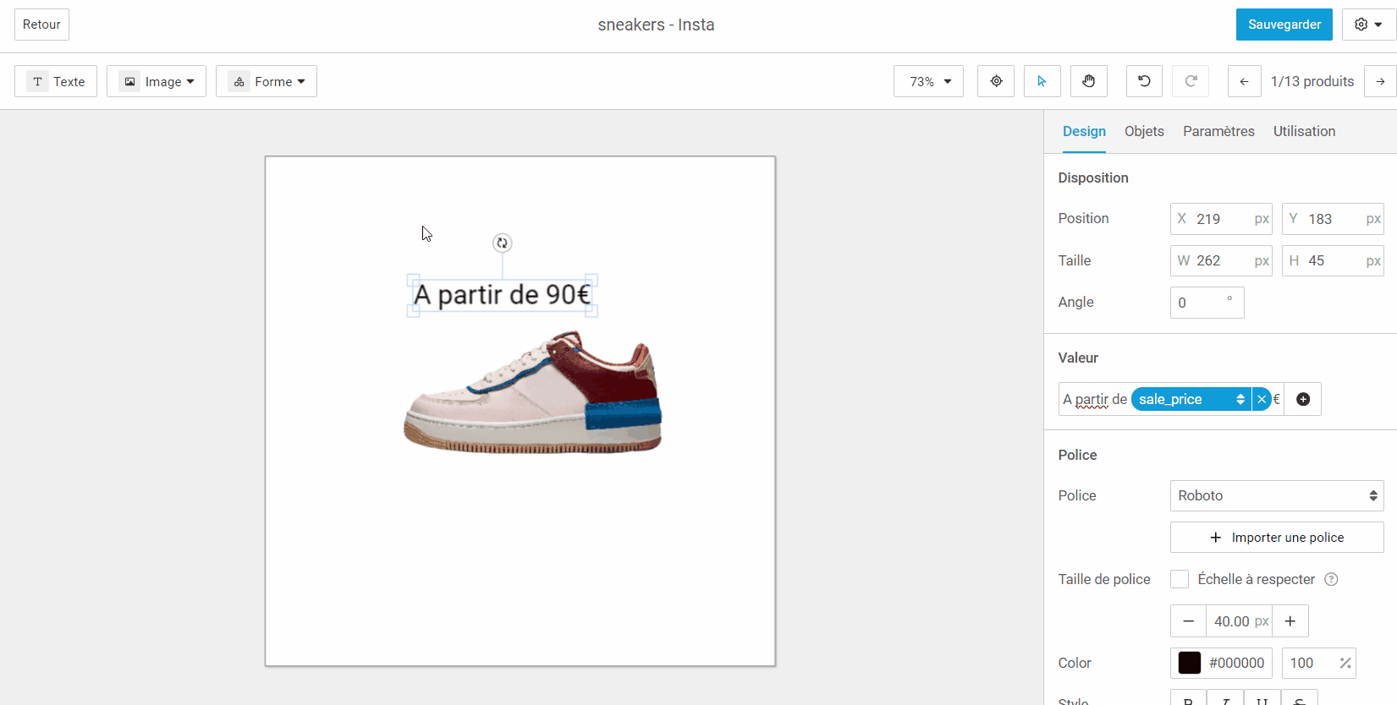
Task: Click the undo arrow icon
Action: pos(1144,81)
